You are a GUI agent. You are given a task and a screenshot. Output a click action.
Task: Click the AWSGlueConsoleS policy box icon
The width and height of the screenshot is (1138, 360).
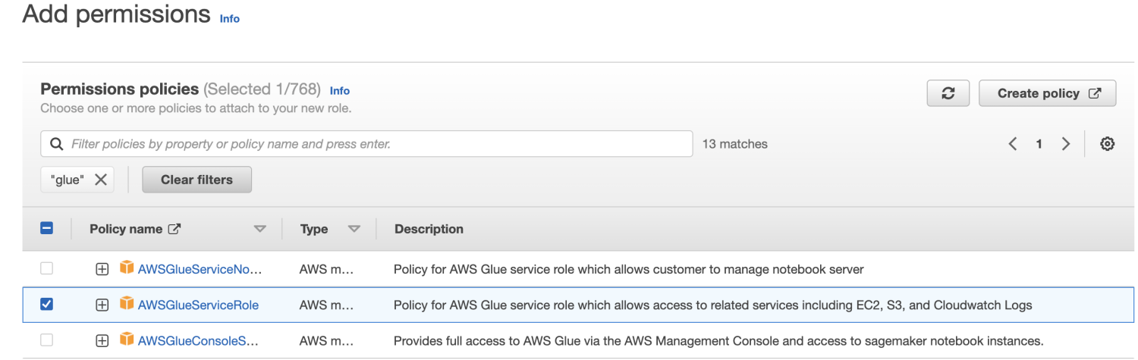point(127,340)
